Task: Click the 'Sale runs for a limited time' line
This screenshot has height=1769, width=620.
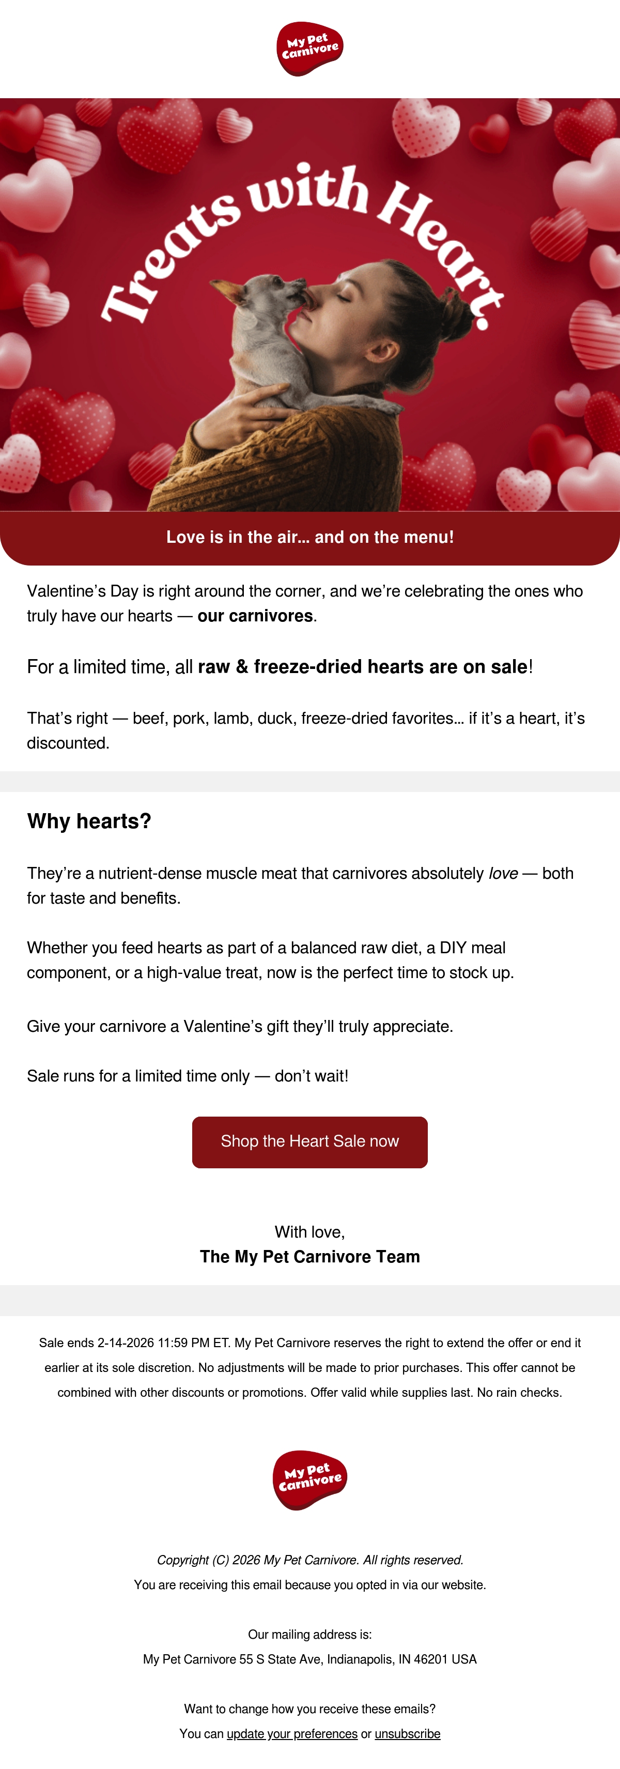Action: pyautogui.click(x=188, y=1075)
